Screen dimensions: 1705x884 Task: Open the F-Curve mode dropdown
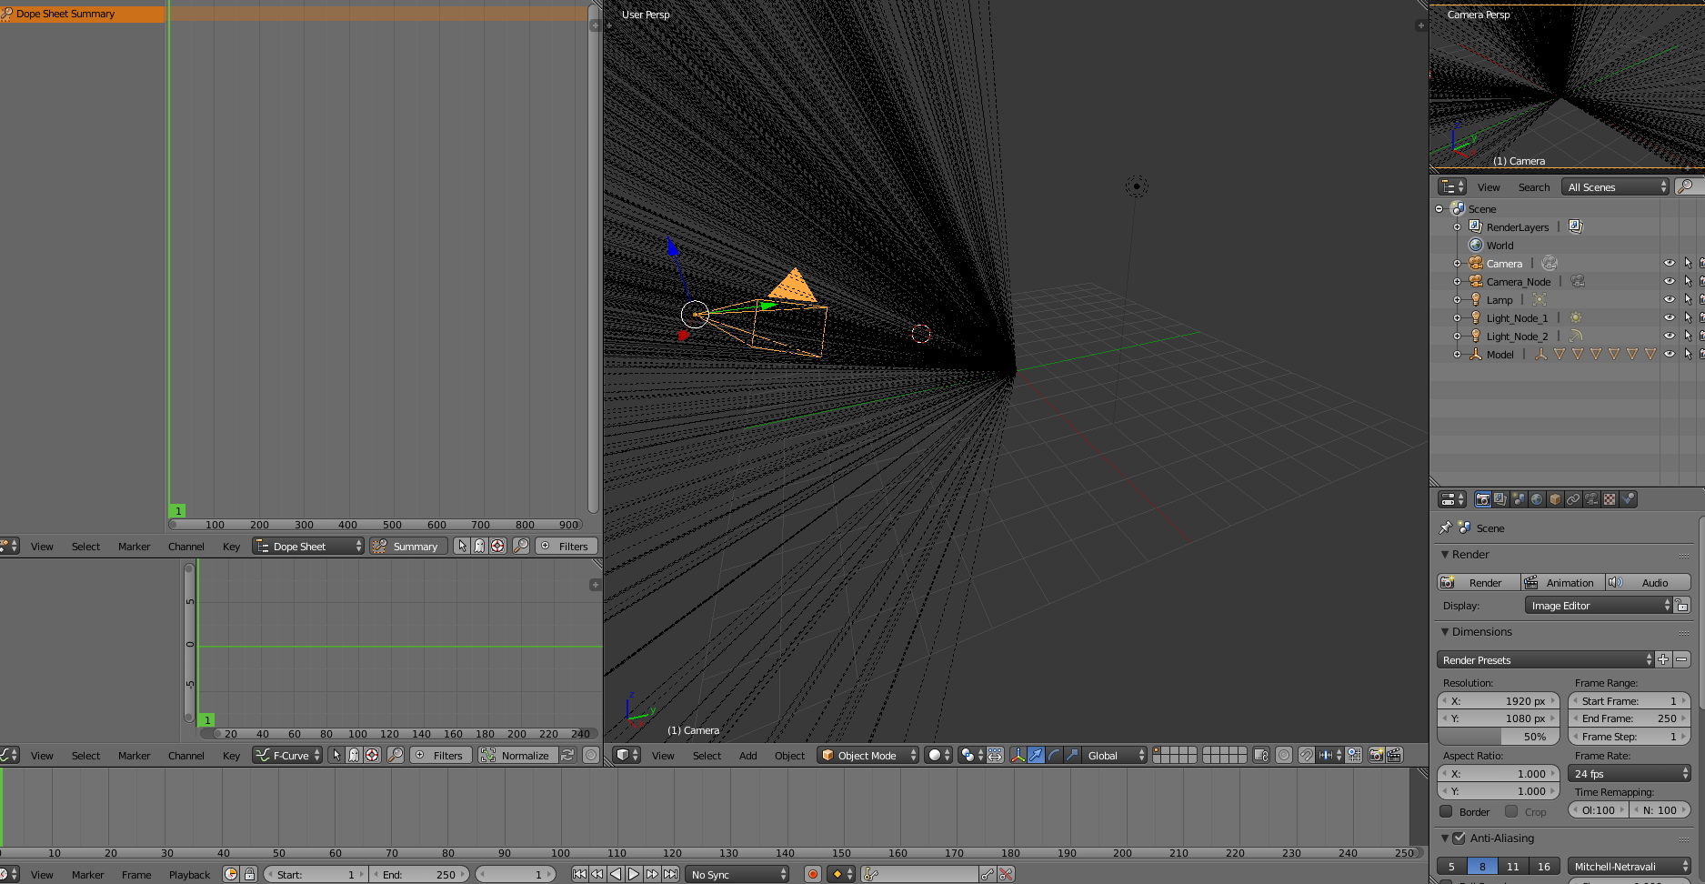click(287, 755)
